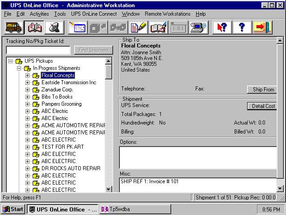Expand the TEST FOR PK ART node
The height and width of the screenshot is (215, 286).
[27, 147]
